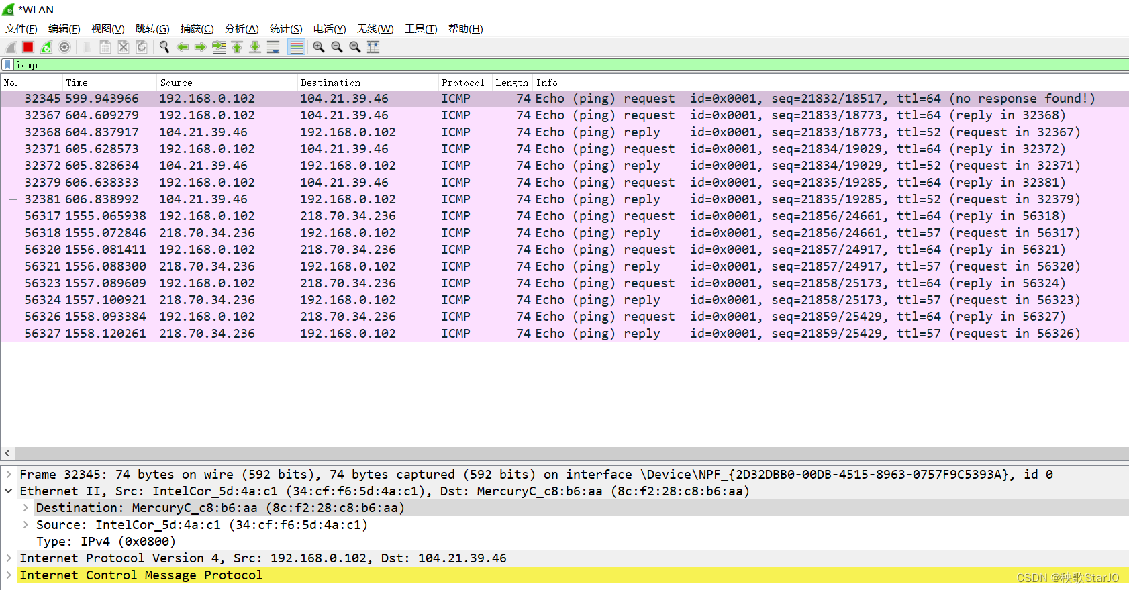
Task: Toggle packet list colorization button
Action: [296, 47]
